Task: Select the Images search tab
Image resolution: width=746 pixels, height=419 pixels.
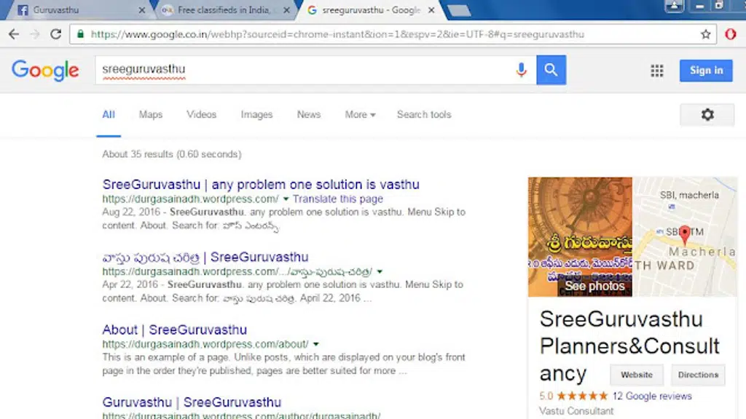Action: (256, 114)
